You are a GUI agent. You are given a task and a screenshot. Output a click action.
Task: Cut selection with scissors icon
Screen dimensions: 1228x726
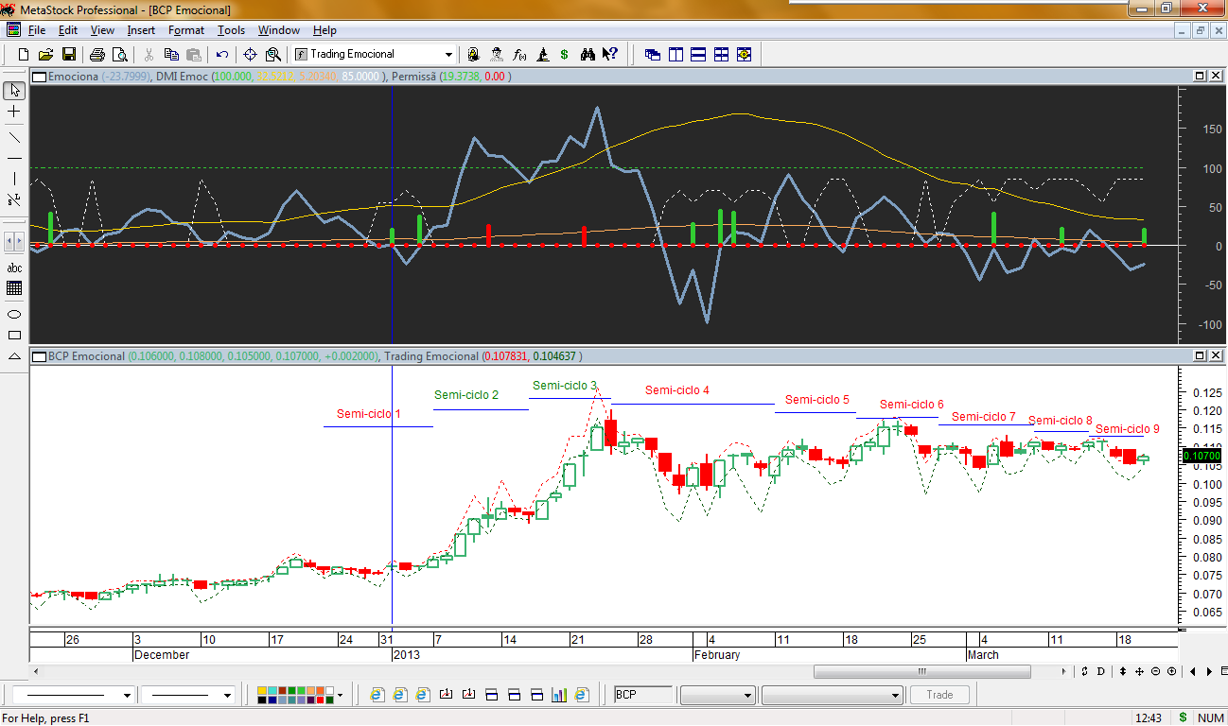tap(149, 54)
